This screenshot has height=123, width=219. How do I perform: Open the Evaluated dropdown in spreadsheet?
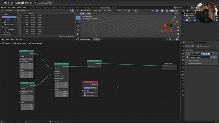point(11,11)
